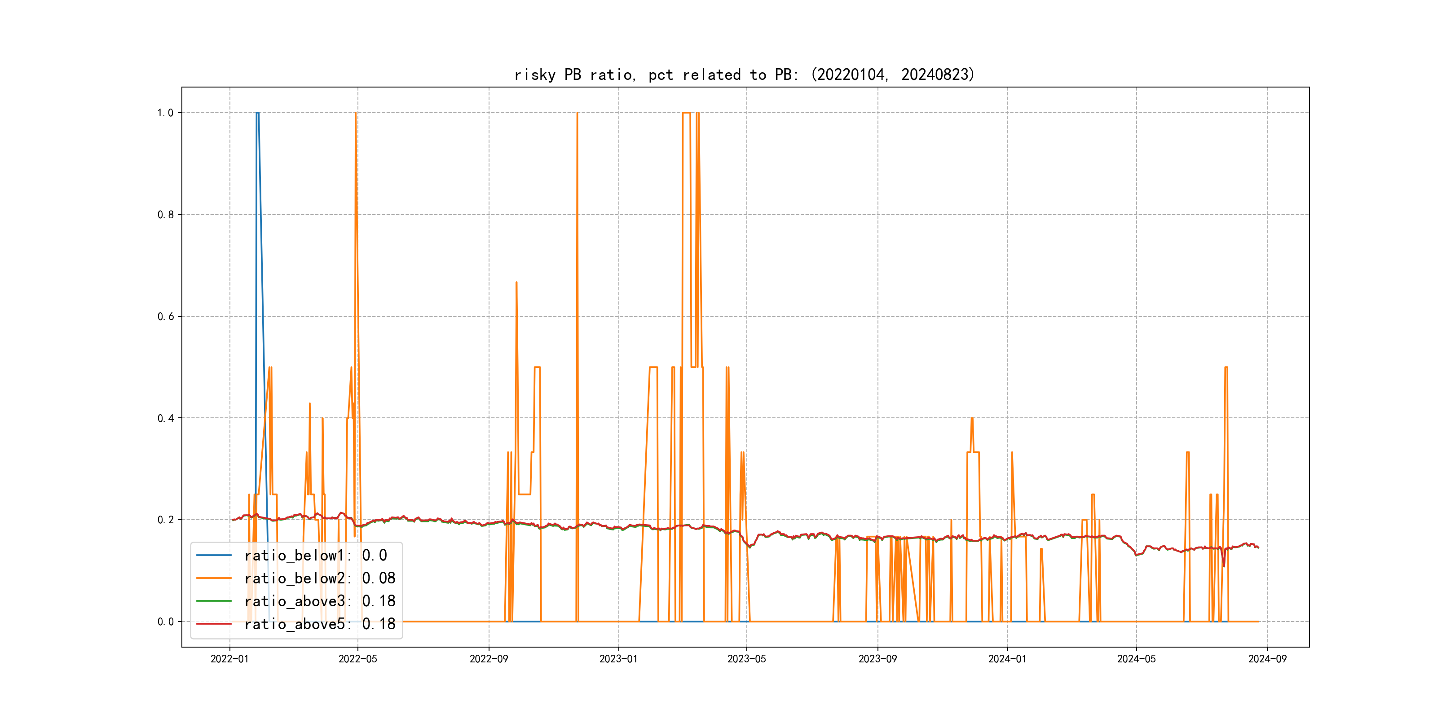Click the chart title text
1455x727 pixels.
pyautogui.click(x=745, y=74)
